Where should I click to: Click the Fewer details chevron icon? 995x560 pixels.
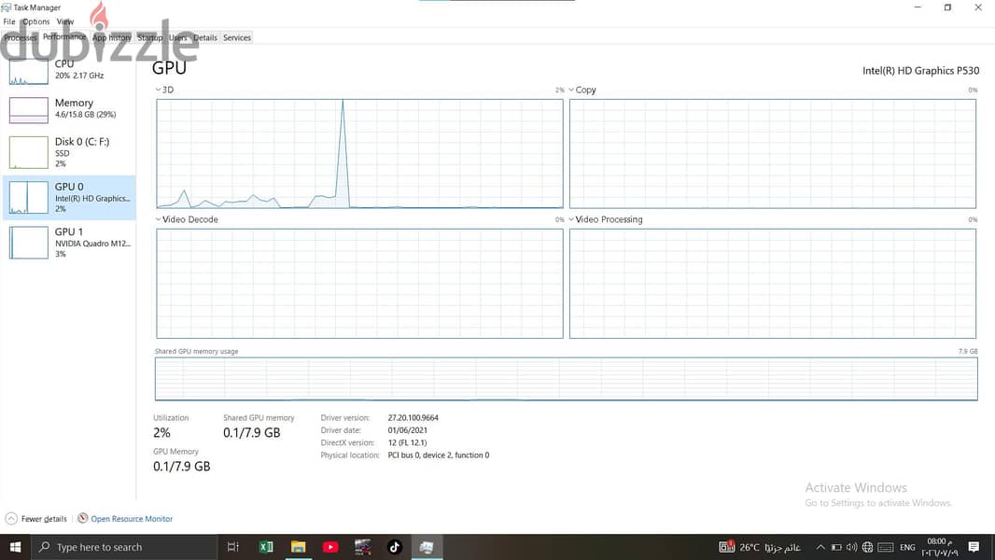pyautogui.click(x=11, y=519)
